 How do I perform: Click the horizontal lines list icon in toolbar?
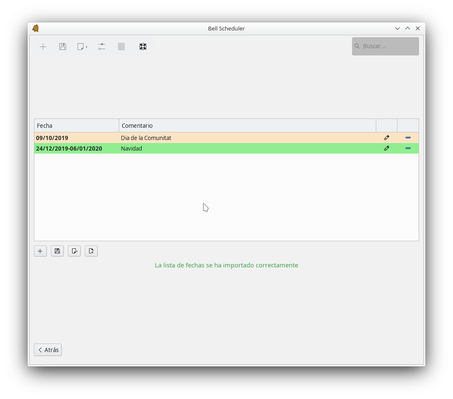click(x=121, y=47)
